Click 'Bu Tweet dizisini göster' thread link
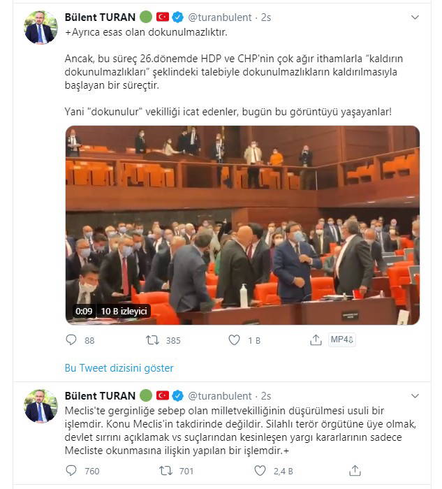Viewport: 442px width, 489px height. [x=119, y=368]
